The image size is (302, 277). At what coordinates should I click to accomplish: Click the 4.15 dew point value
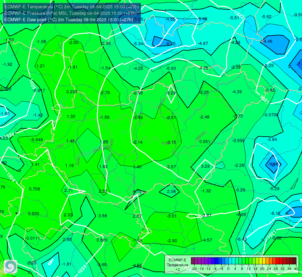[x=137, y=191]
